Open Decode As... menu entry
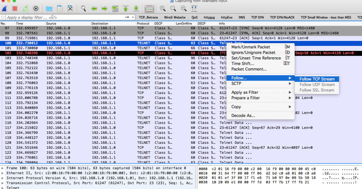 coord(261,116)
